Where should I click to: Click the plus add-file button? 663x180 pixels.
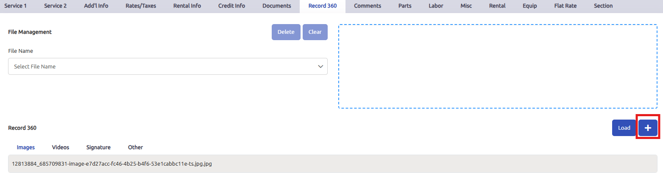click(648, 128)
